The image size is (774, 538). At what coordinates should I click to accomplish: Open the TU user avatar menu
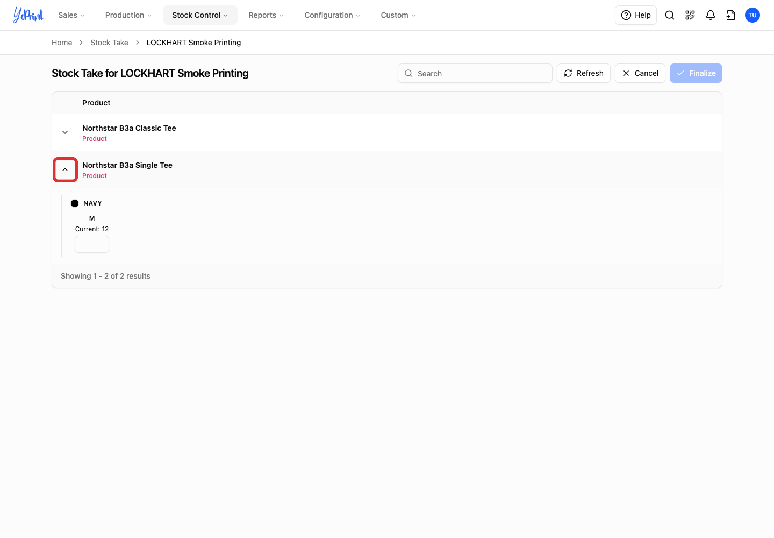pos(752,15)
